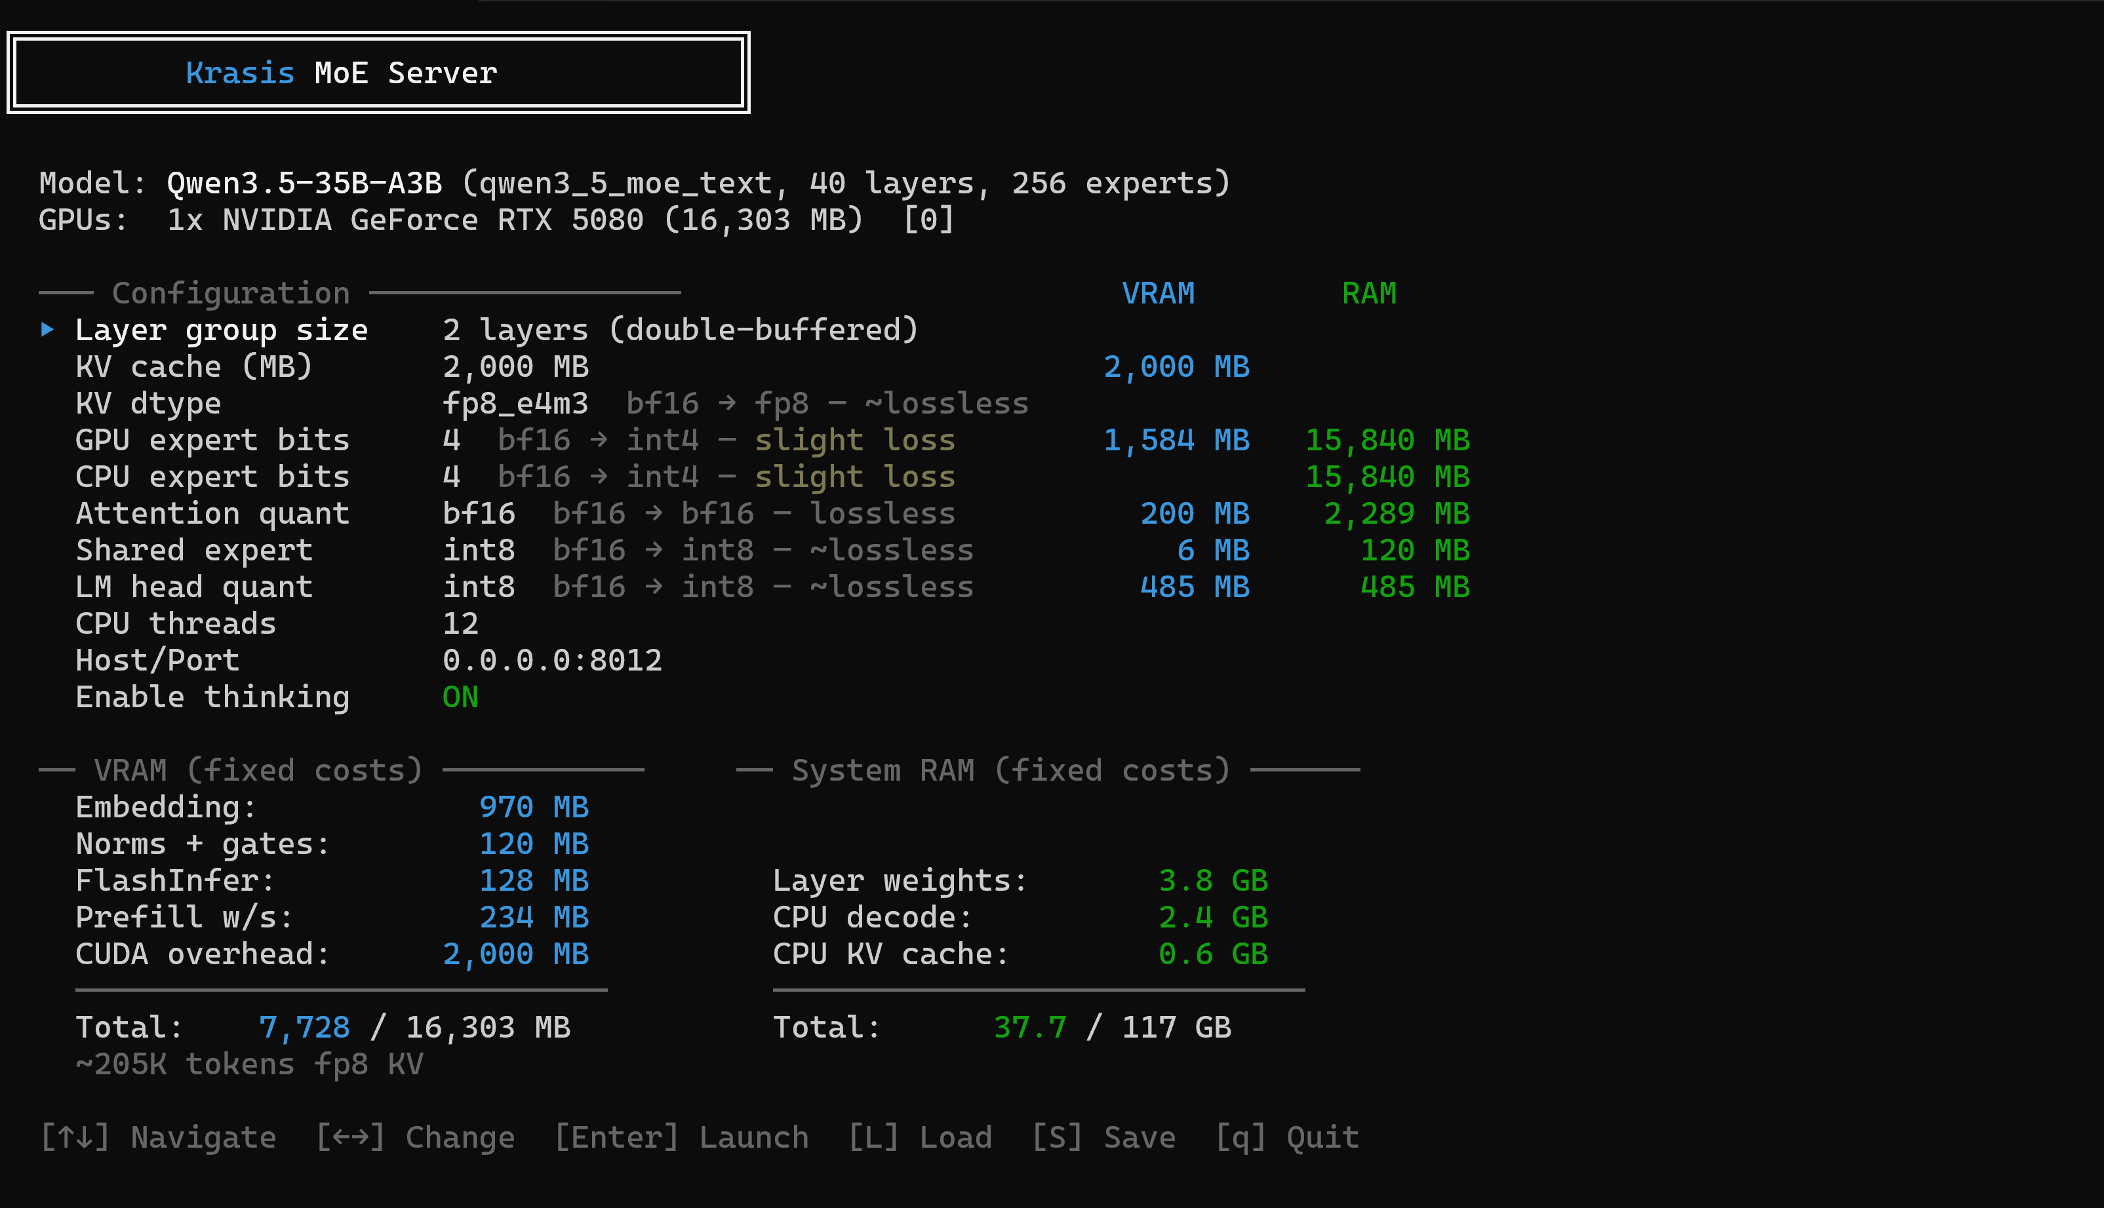Click the blue selection arrow indicator
The height and width of the screenshot is (1208, 2104).
pos(47,330)
